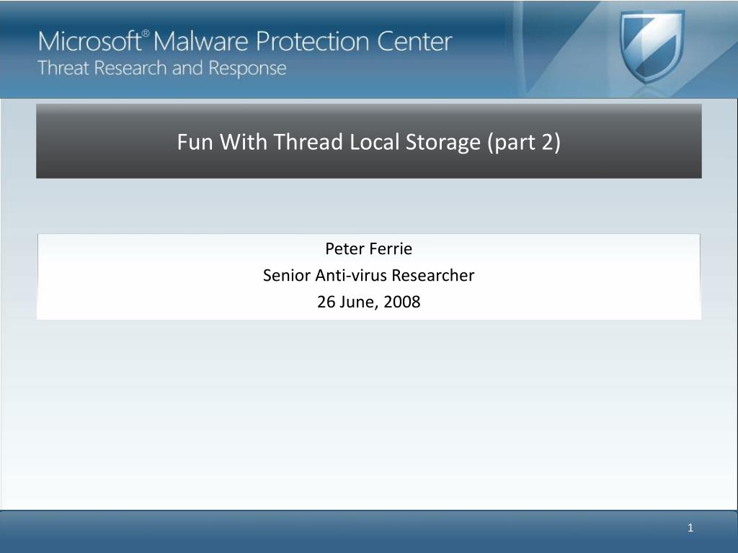Click the year "2008" in the date
Image resolution: width=738 pixels, height=553 pixels.
tap(402, 302)
